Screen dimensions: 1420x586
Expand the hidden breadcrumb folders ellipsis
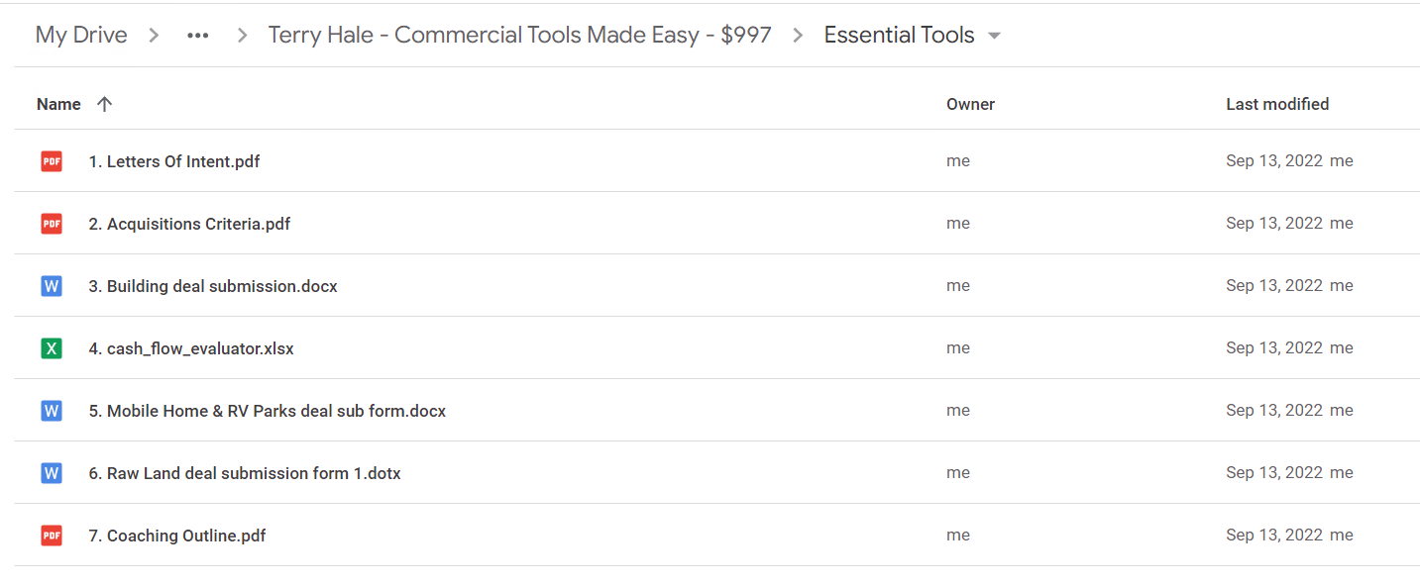(x=198, y=36)
